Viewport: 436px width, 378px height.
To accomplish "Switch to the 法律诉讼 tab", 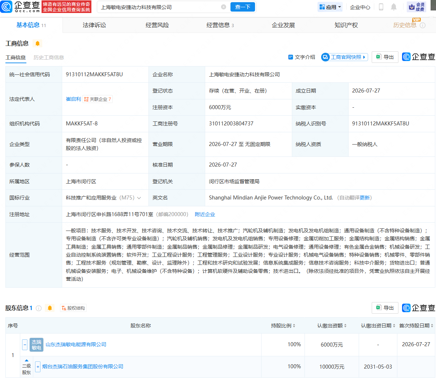I will [x=94, y=25].
